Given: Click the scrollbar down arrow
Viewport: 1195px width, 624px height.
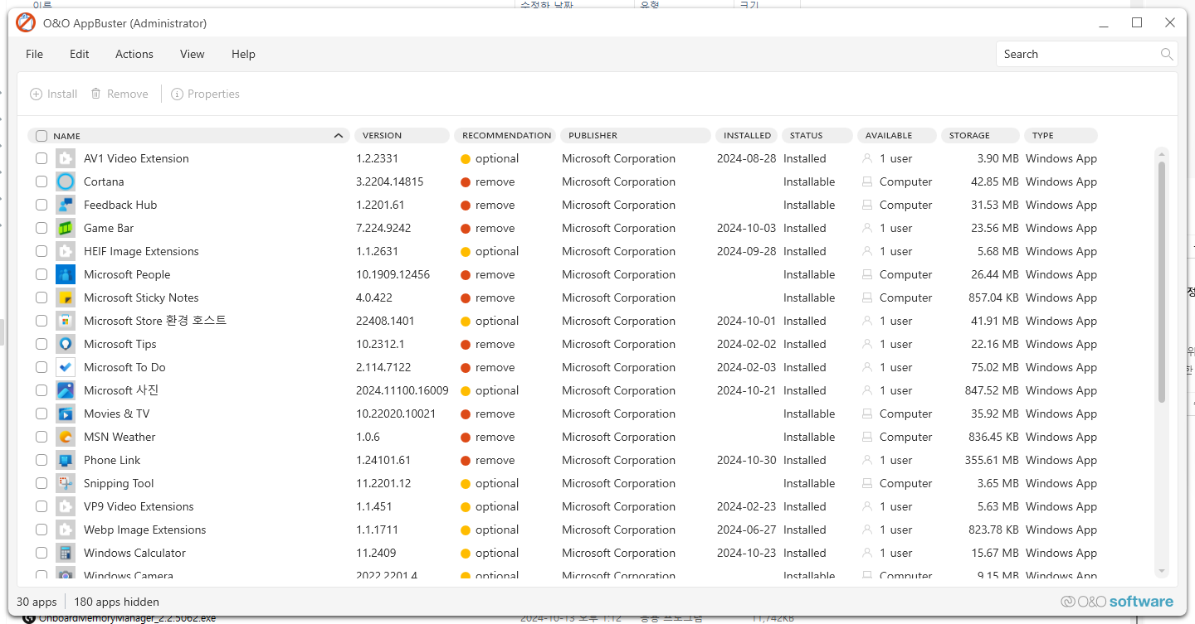Looking at the screenshot, I should click(1162, 571).
